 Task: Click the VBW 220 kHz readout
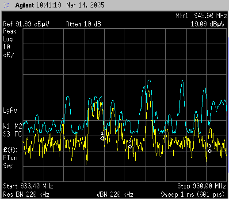tap(115, 195)
